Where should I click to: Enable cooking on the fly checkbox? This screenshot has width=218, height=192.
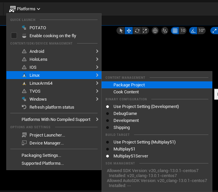pos(14,36)
